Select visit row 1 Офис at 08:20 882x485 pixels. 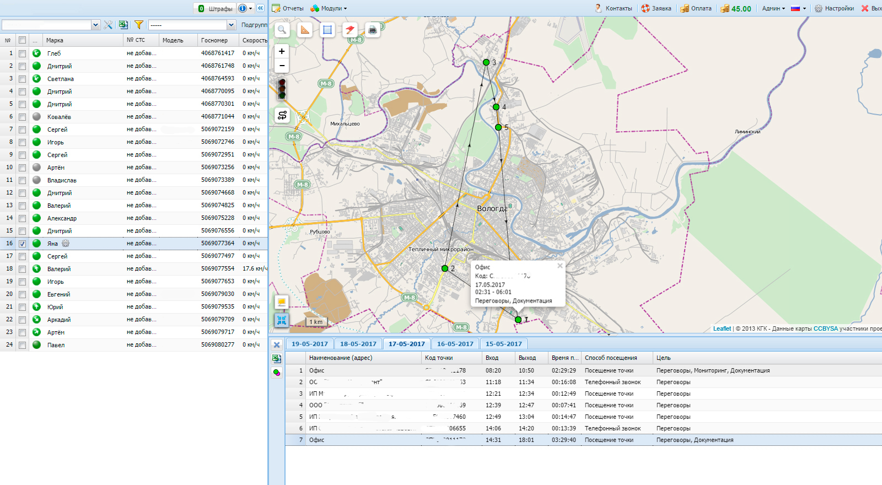[583, 370]
